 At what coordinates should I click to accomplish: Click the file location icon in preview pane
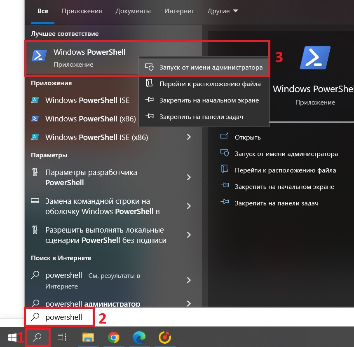[225, 169]
